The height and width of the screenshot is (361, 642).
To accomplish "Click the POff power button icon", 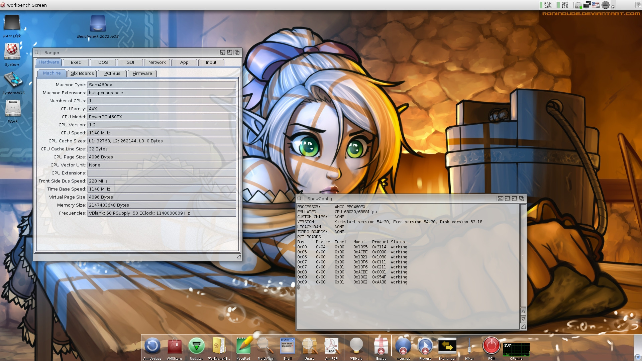I will tap(491, 346).
